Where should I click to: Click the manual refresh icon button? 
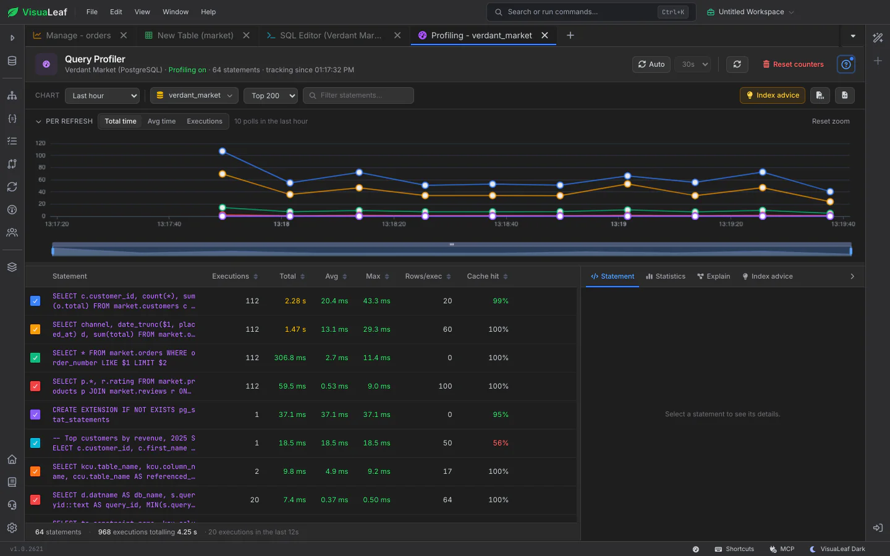click(x=737, y=64)
